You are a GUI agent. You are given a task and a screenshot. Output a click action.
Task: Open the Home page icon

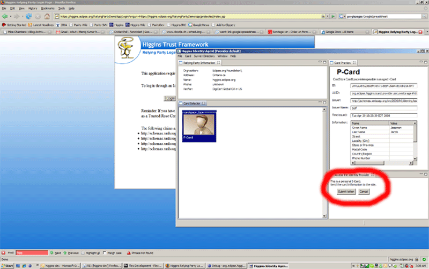click(x=47, y=17)
